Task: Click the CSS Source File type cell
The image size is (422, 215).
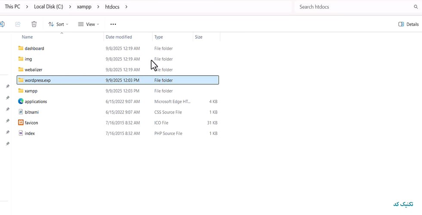Action: (x=168, y=112)
